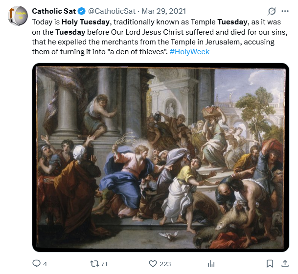Bookmark this post
The height and width of the screenshot is (274, 298).
pos(270,264)
